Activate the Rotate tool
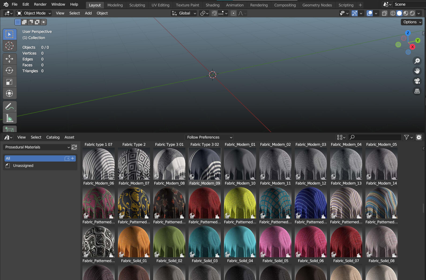The image size is (426, 280). coord(9,70)
